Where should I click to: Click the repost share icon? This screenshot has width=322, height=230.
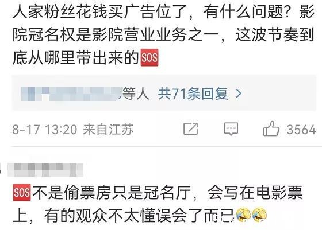tap(190, 129)
